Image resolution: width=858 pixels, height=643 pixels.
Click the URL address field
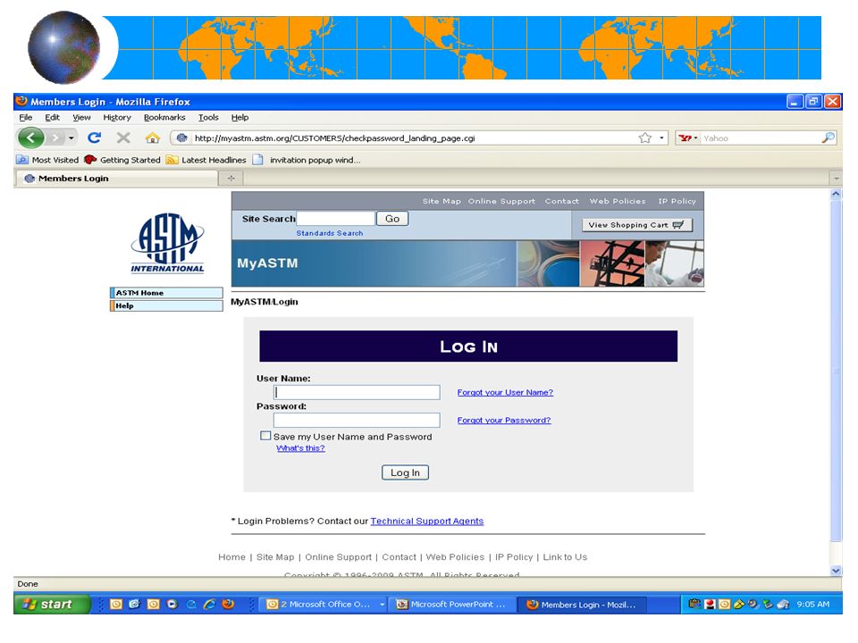point(413,138)
